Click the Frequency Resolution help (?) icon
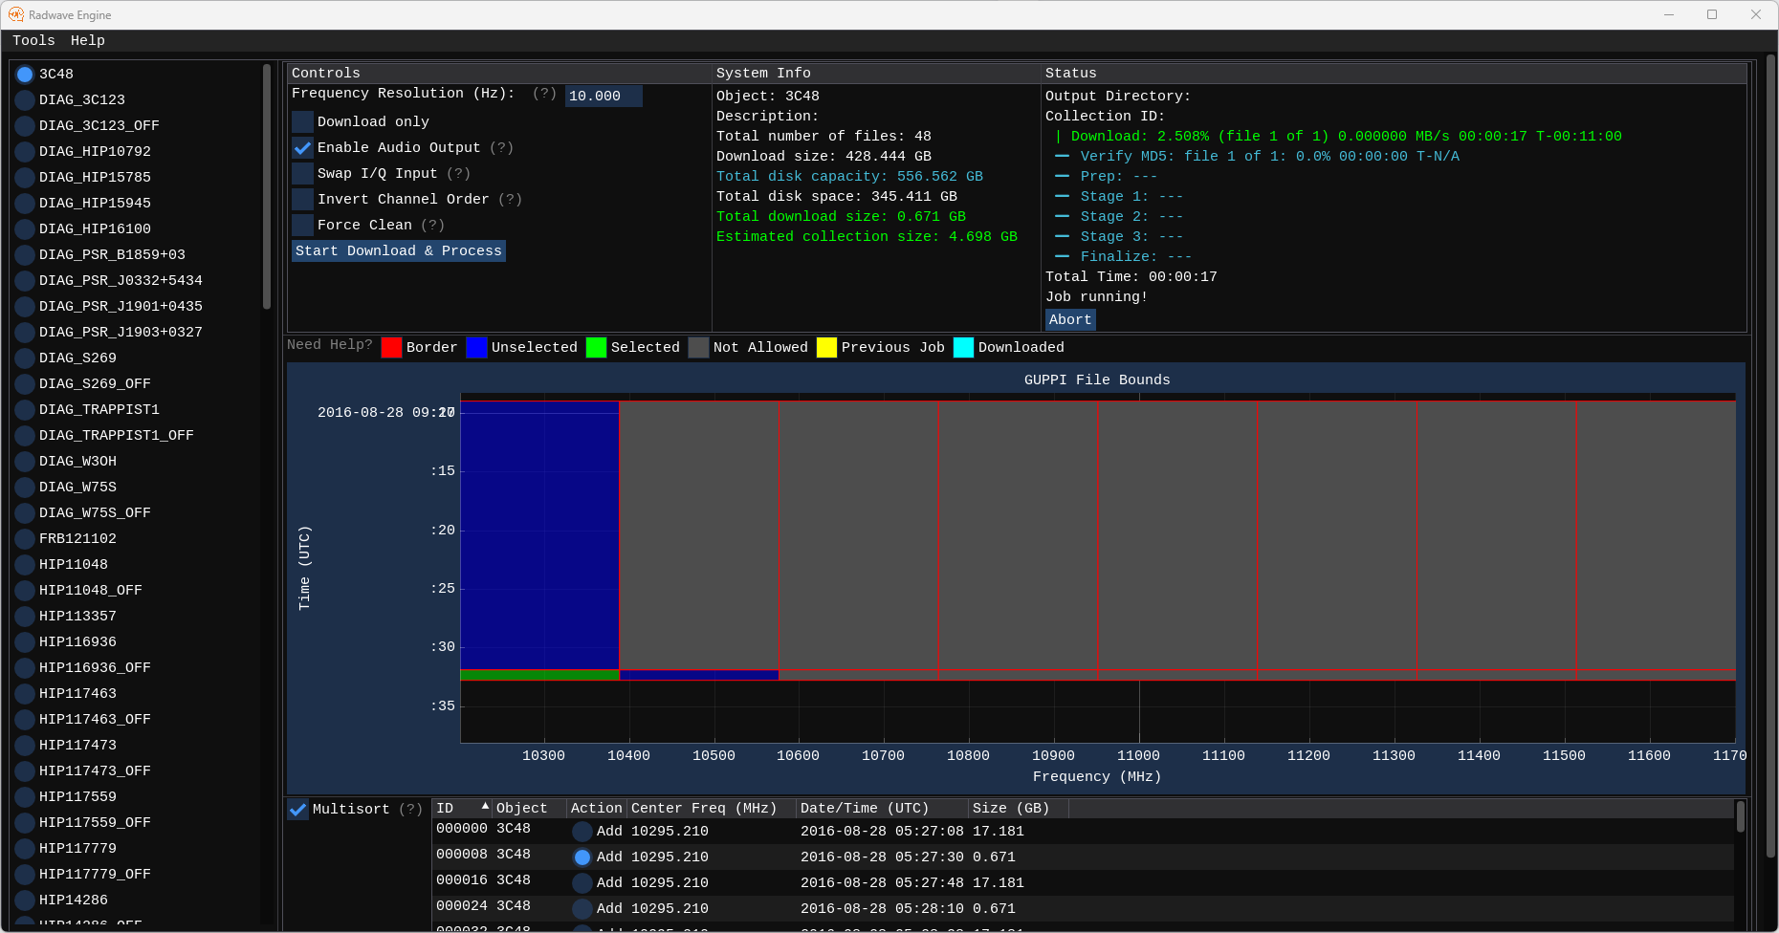The width and height of the screenshot is (1779, 933). click(544, 94)
